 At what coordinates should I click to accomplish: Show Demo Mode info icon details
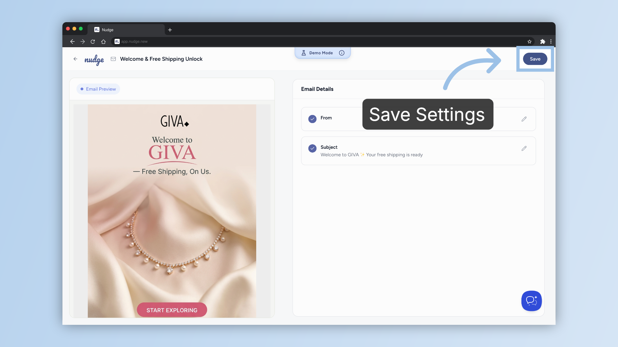(x=342, y=53)
